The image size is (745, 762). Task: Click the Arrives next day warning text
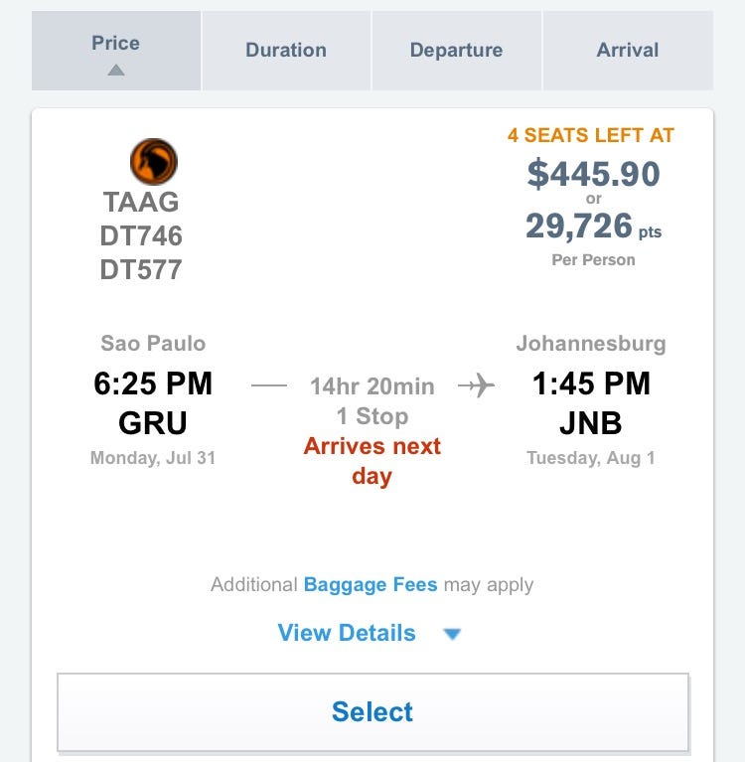click(x=372, y=461)
